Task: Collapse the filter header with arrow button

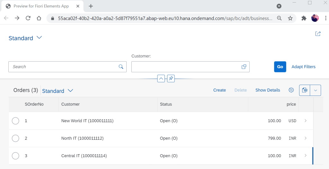Action: coord(161,78)
